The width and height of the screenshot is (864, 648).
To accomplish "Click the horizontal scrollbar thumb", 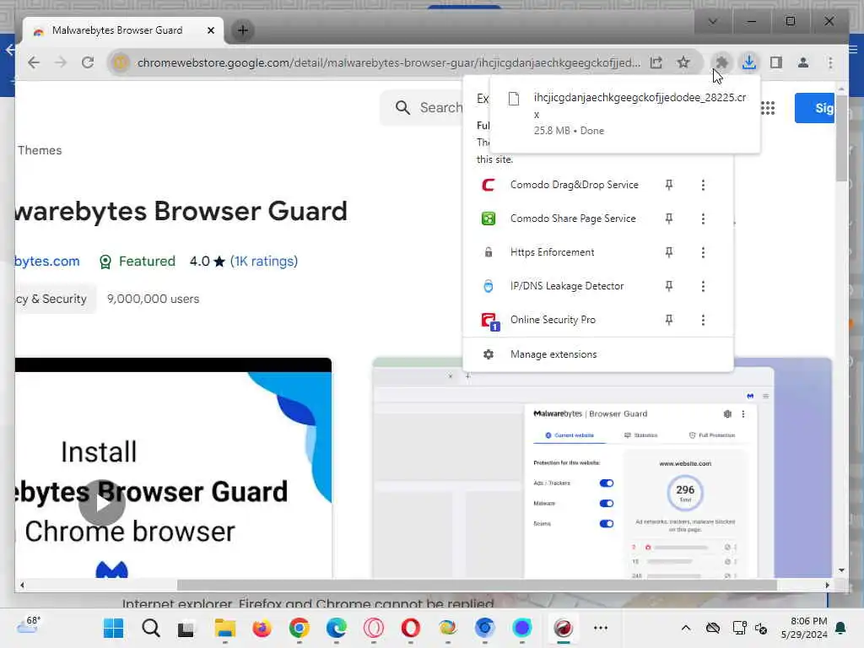I will coord(477,586).
